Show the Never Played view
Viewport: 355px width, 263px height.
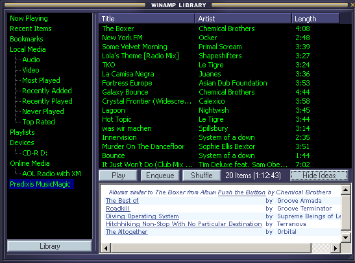(43, 111)
